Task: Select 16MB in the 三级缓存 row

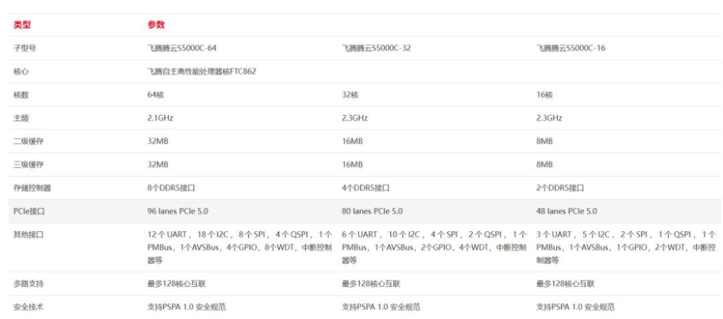Action: point(352,165)
